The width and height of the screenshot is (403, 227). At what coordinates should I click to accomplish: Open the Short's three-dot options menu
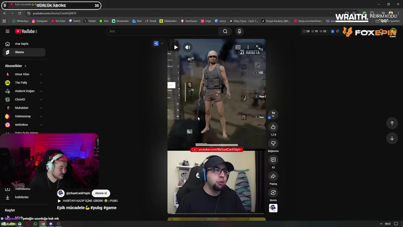coord(248,47)
